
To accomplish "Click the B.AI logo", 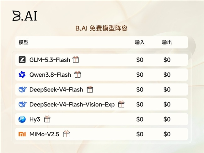I will (x=25, y=16).
